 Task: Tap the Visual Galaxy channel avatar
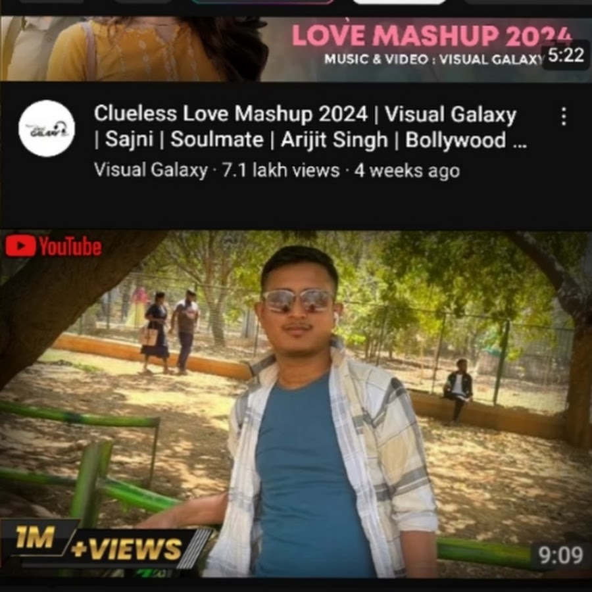(47, 128)
